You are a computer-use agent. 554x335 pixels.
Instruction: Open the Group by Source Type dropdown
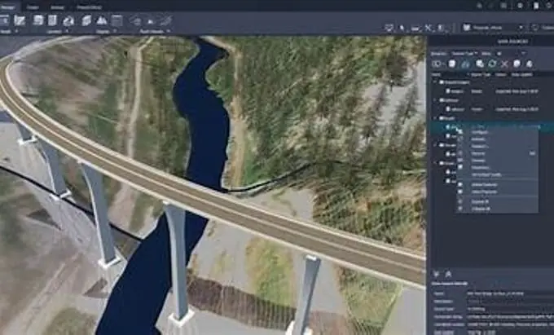coord(464,53)
